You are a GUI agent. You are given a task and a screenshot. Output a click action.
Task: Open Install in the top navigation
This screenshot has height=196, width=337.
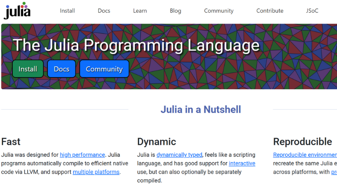(x=67, y=10)
